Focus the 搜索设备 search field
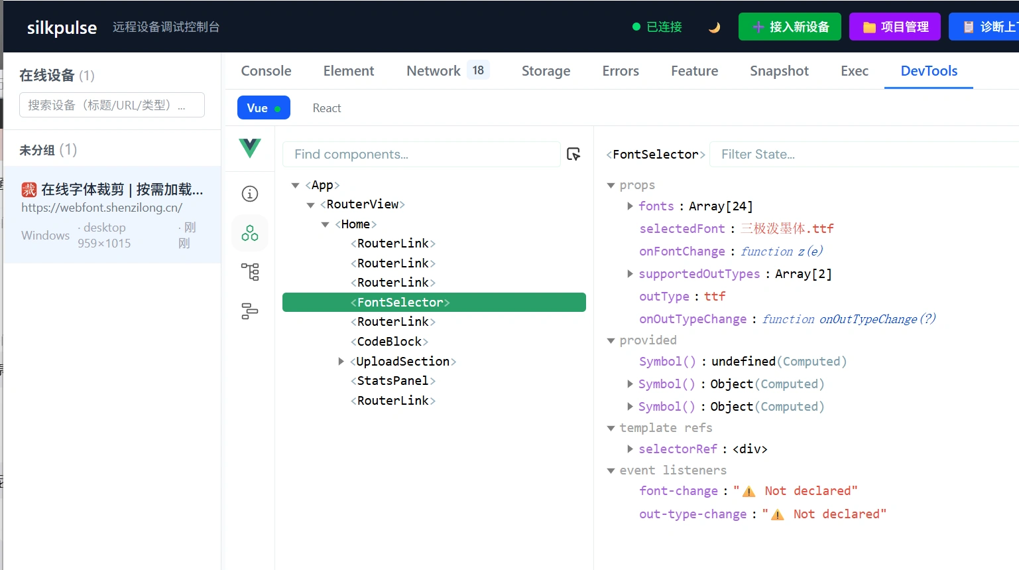 [x=112, y=105]
